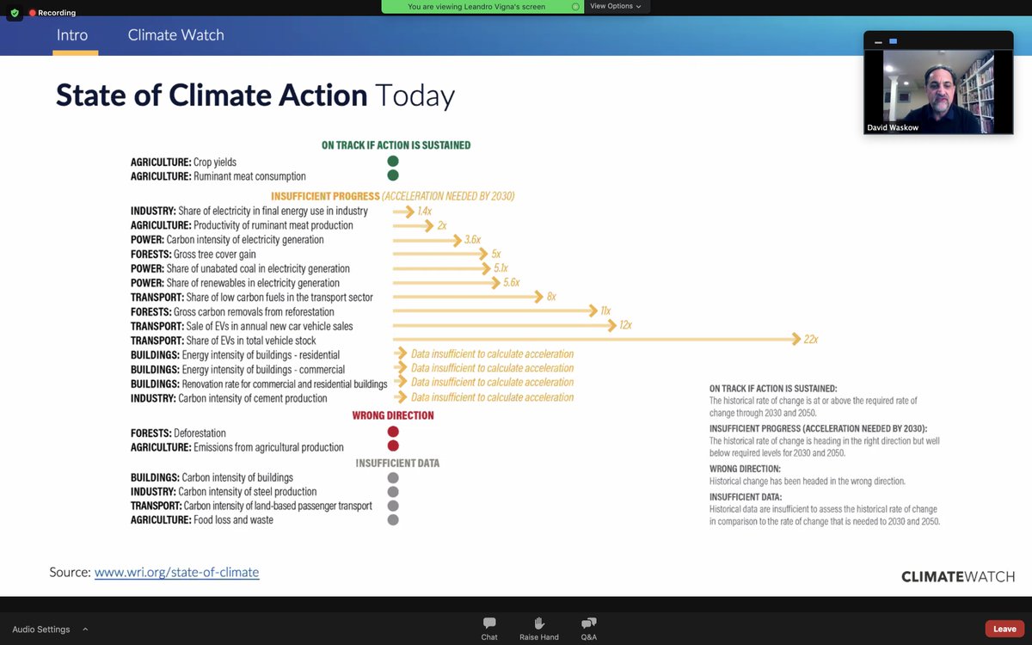This screenshot has height=645, width=1032.
Task: Click 'Carbon intensity of land-based passenger transport' row
Action: click(x=251, y=506)
